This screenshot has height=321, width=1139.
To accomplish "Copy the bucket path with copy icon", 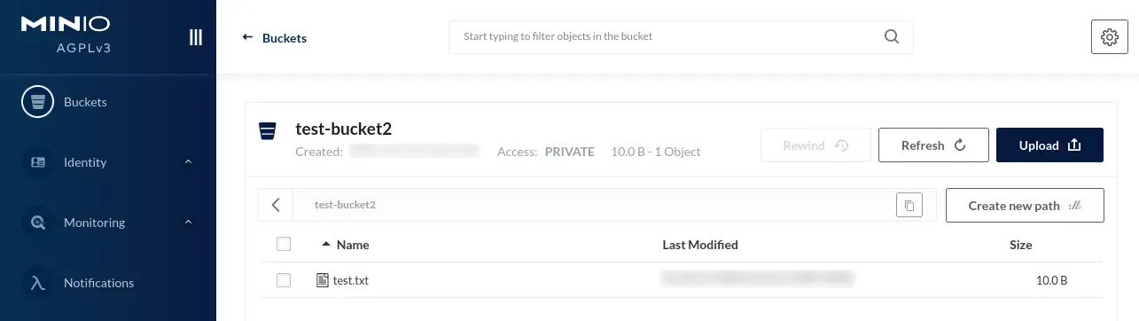I will pos(909,205).
